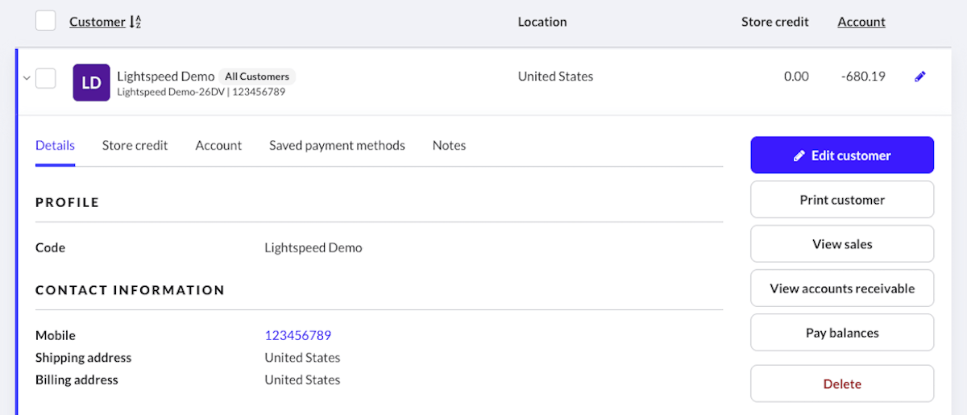Viewport: 967px width, 415px height.
Task: Click the Shipping address value United States
Action: pos(302,358)
